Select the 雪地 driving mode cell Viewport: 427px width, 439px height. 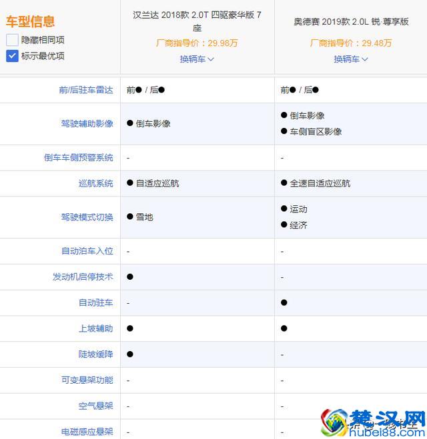144,217
